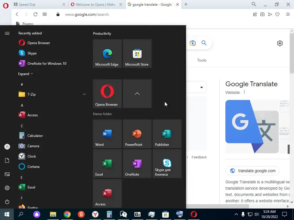Open Speed Dial start page button
The height and width of the screenshot is (220, 294).
[45, 14]
